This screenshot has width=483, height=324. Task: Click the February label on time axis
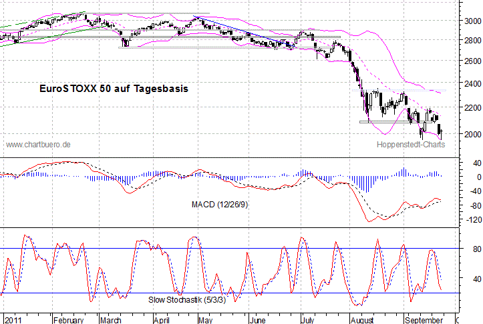(68, 320)
